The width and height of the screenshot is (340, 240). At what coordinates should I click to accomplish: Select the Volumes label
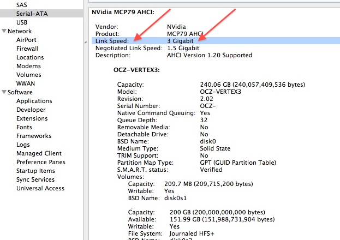[130, 177]
